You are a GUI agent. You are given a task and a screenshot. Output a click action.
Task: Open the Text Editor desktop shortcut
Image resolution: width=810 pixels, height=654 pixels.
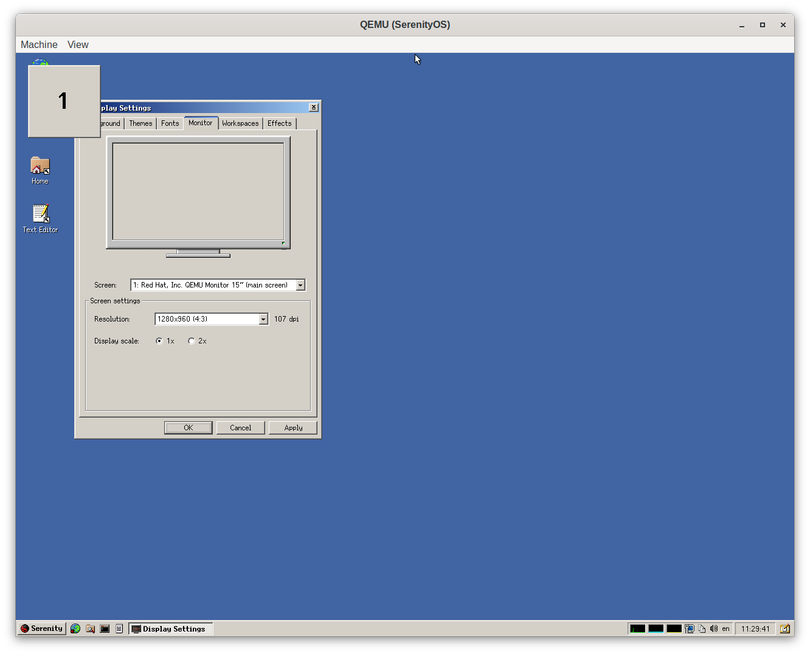tap(40, 218)
